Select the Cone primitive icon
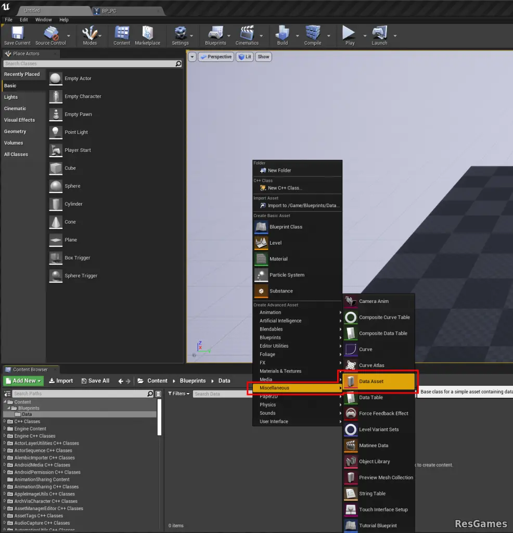Viewport: 513px width, 533px height. [56, 222]
